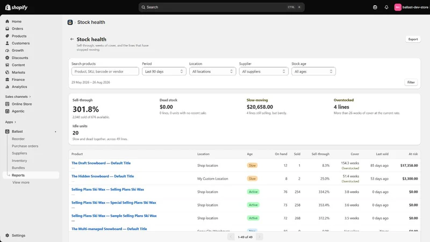Screen dimensions: 430x242
Task: Click the Slow badge on Draft Snowboard row
Action: [x=252, y=166]
